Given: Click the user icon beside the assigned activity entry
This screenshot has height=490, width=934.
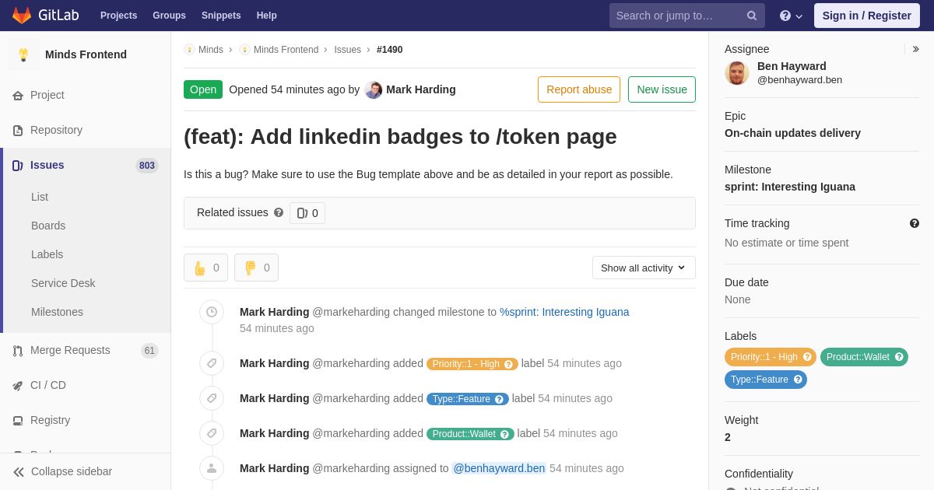Looking at the screenshot, I should [212, 468].
